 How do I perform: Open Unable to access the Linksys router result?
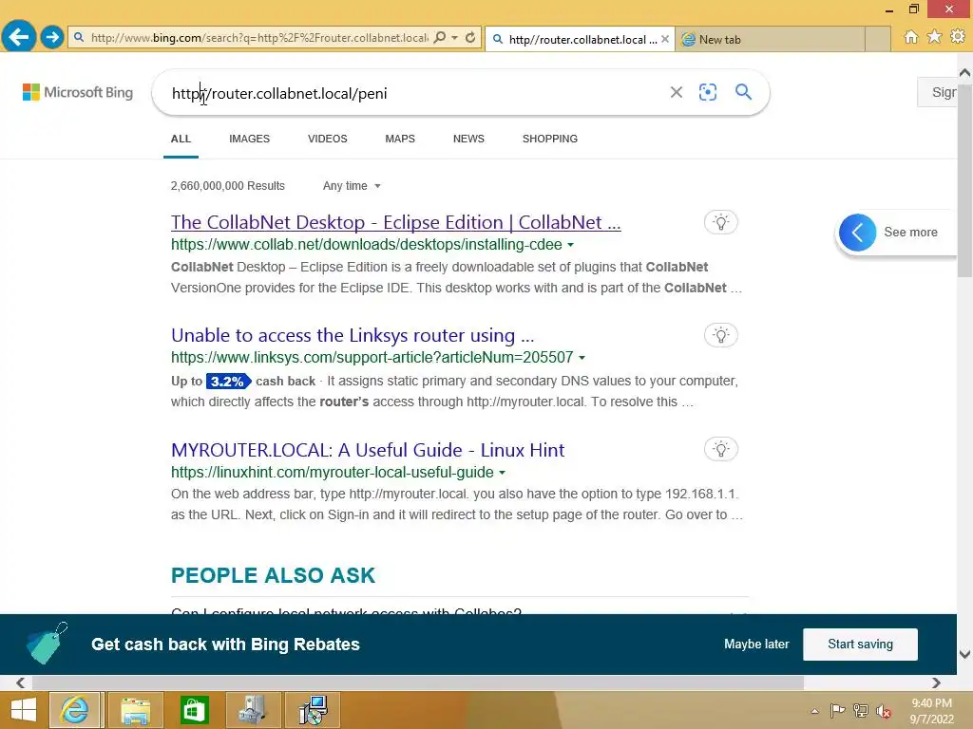pyautogui.click(x=353, y=335)
